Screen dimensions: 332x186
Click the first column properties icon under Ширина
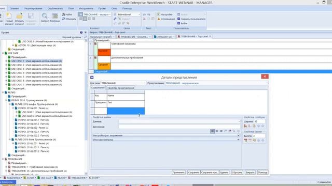click(245, 126)
